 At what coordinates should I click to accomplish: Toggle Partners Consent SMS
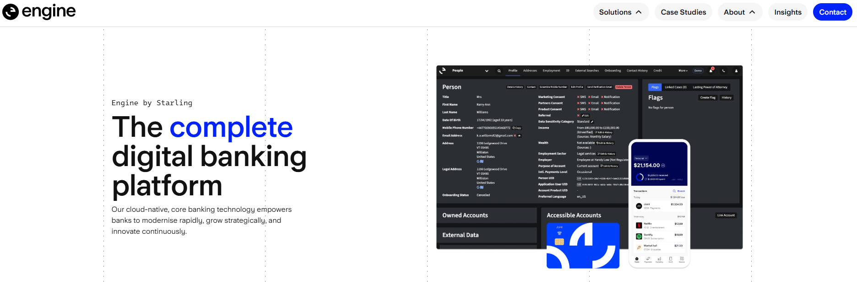[x=581, y=103]
